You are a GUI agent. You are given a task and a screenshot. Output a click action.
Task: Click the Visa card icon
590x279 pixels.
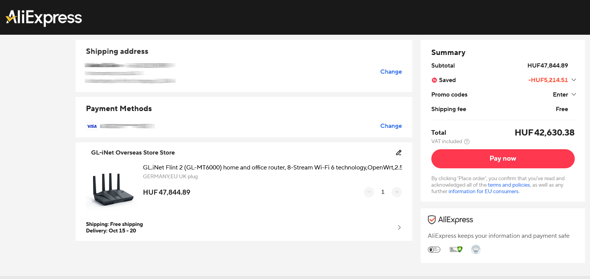[x=92, y=126]
